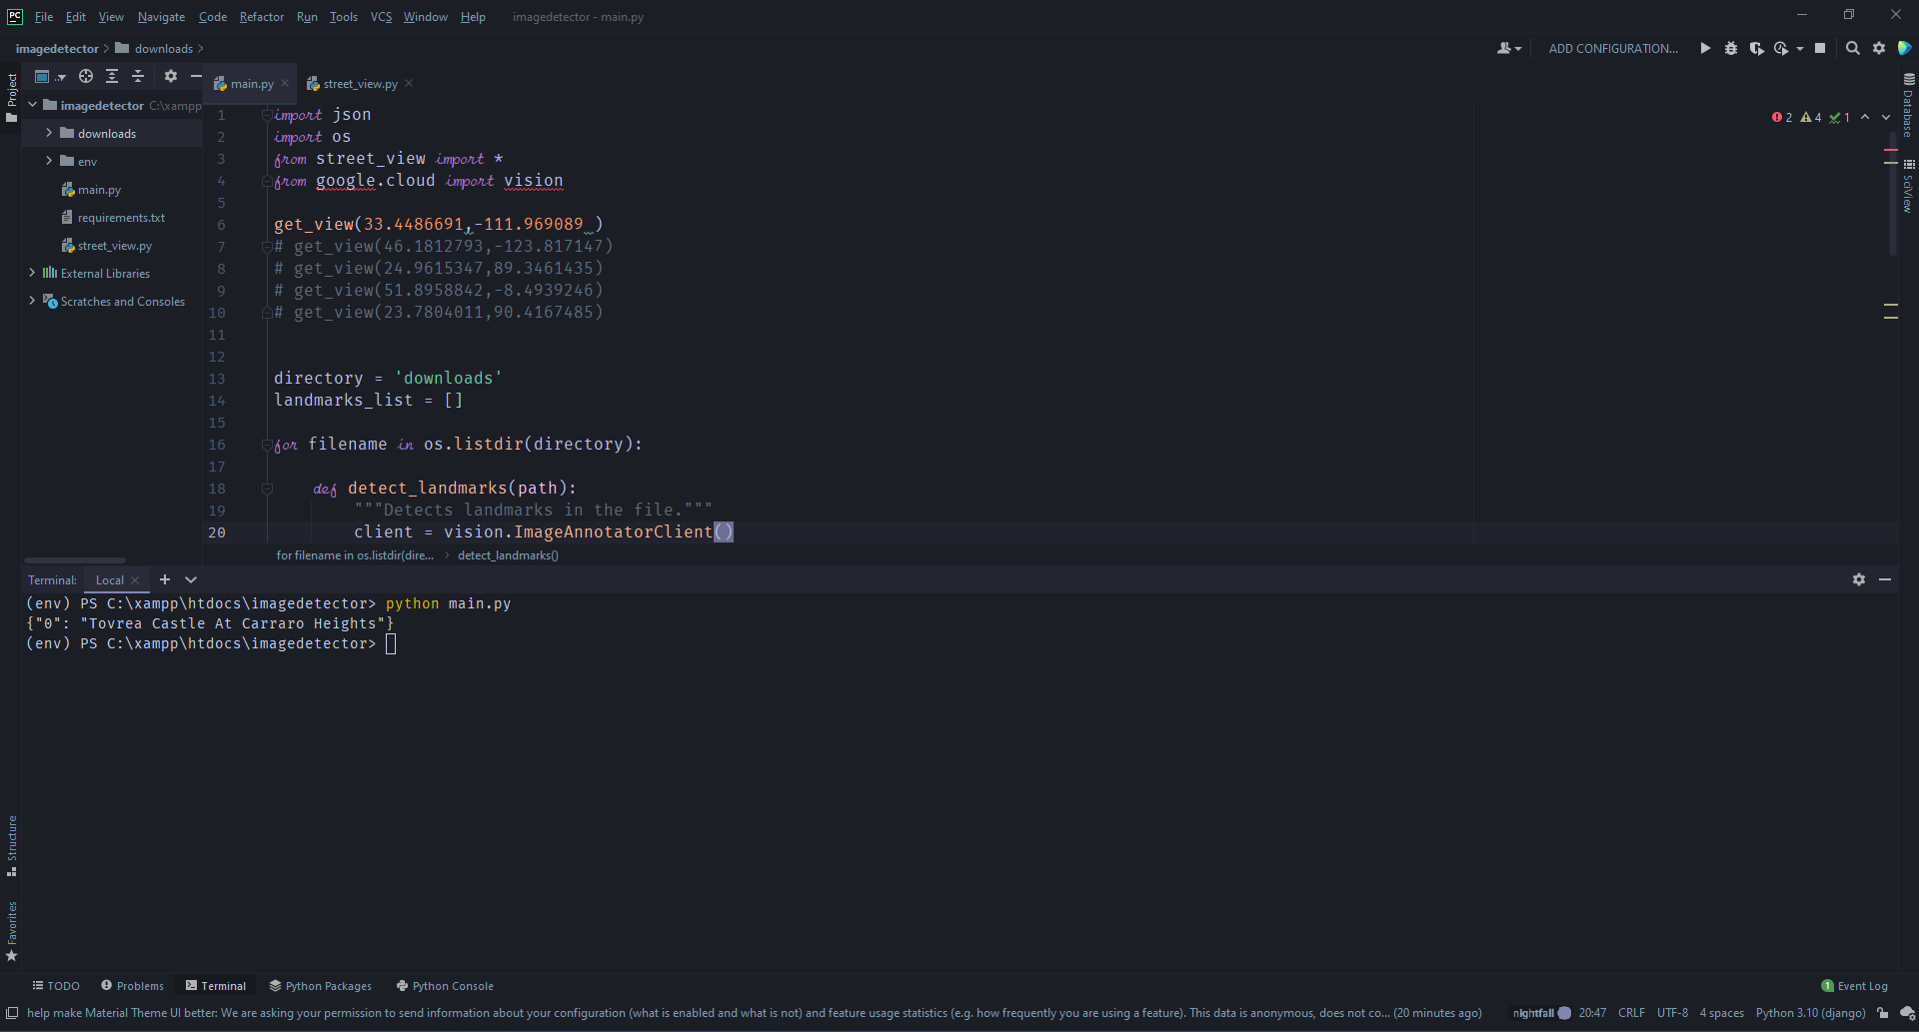1919x1032 pixels.
Task: Run main.py with coverage icon
Action: point(1757,48)
